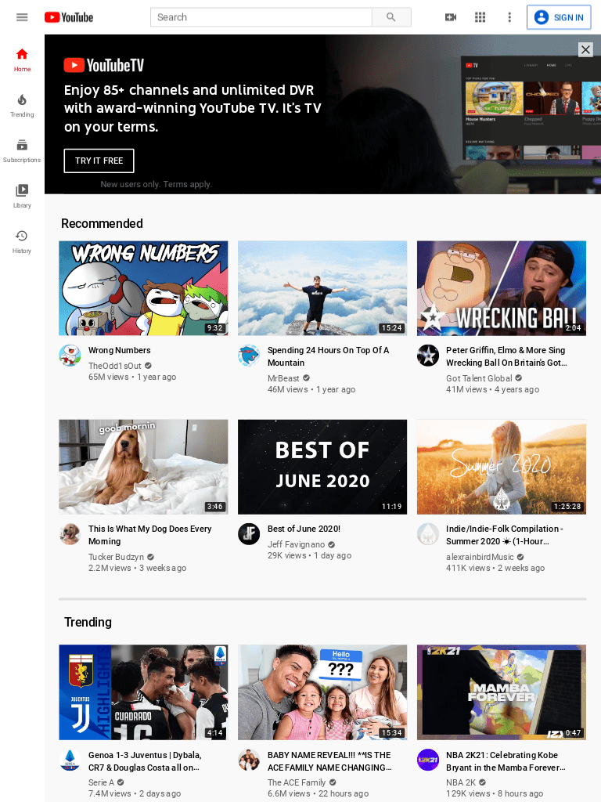
Task: Click into the Search field
Action: click(x=261, y=17)
